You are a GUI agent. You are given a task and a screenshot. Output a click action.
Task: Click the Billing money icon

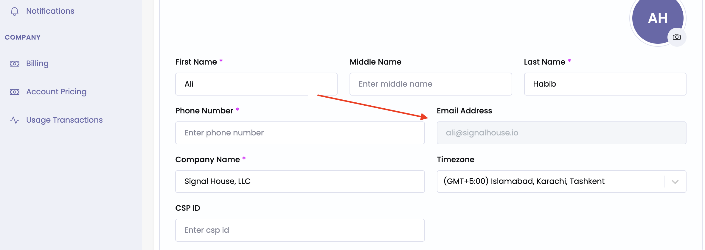(14, 64)
